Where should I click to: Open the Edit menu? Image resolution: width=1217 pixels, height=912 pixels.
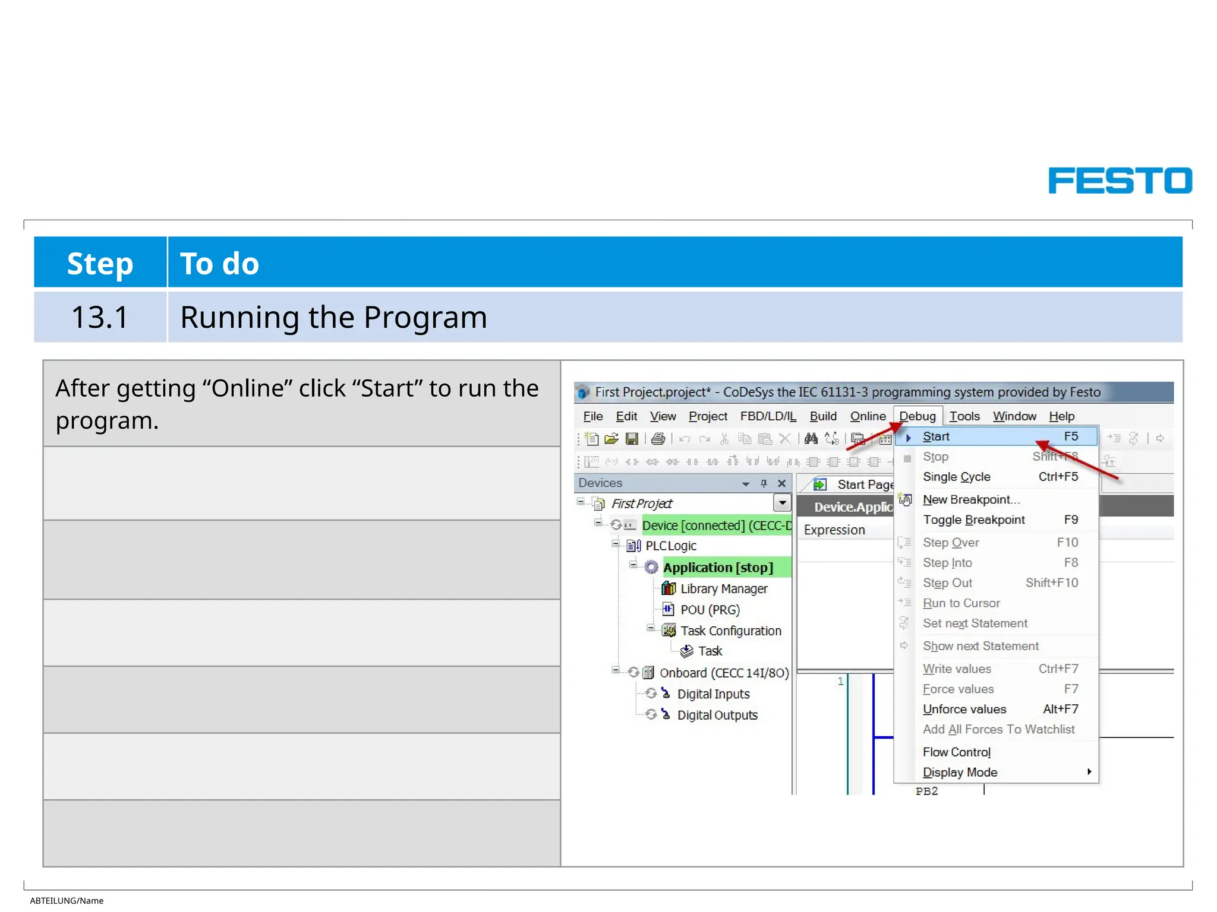click(626, 416)
